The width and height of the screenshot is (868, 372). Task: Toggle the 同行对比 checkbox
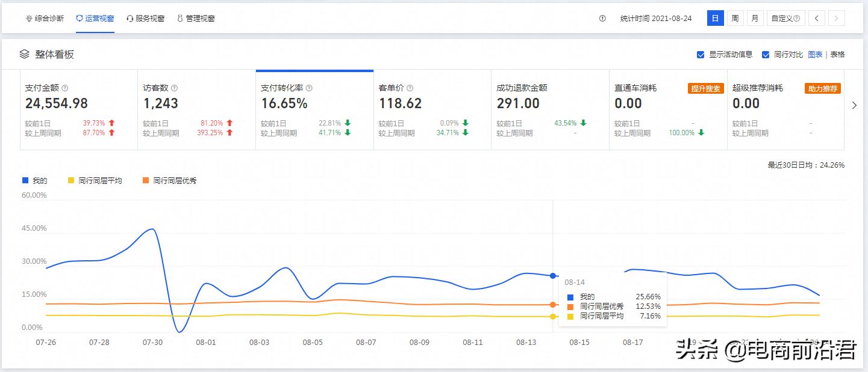click(x=766, y=55)
